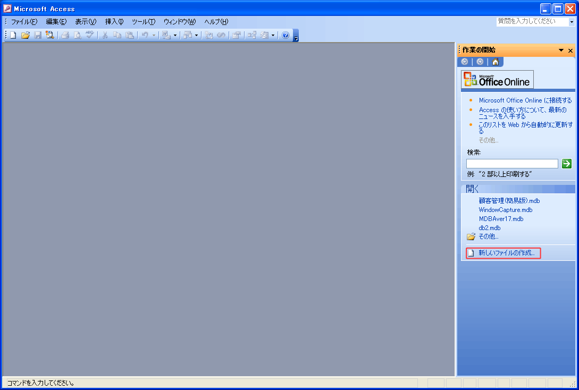Click the Properties toolbar icon
The width and height of the screenshot is (579, 390).
(x=236, y=35)
